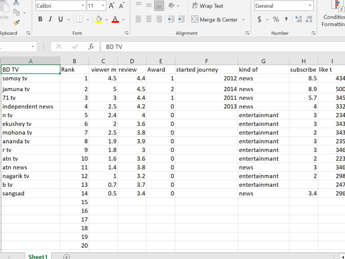Screen dimensions: 345x259
Task: Open Alignment settings dialog launcher
Action: [247, 33]
